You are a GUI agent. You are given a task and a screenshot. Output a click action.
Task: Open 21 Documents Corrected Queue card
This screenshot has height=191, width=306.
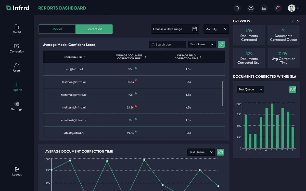tap(284, 35)
